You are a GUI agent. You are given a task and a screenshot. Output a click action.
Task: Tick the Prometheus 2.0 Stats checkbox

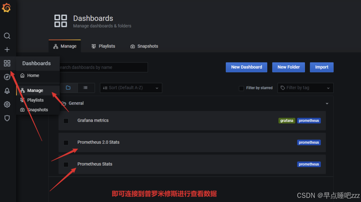click(66, 142)
